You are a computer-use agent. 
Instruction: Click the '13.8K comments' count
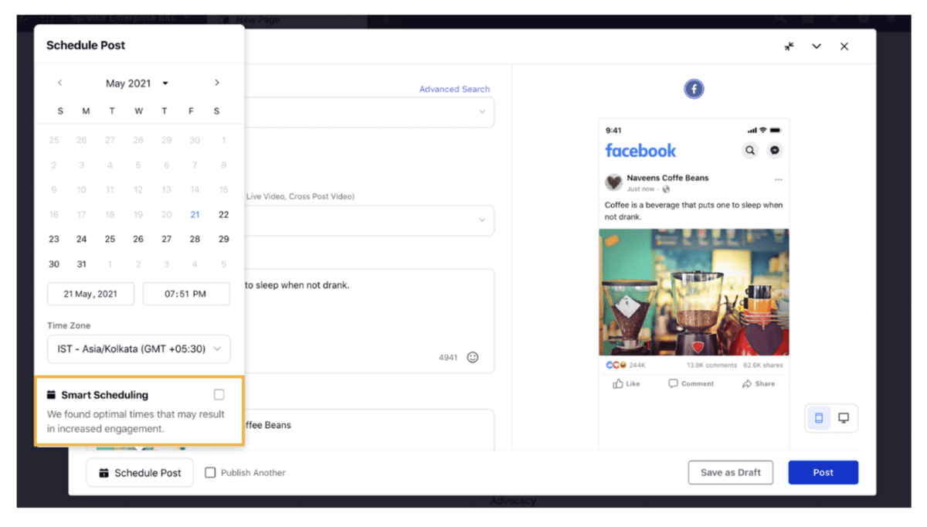711,365
